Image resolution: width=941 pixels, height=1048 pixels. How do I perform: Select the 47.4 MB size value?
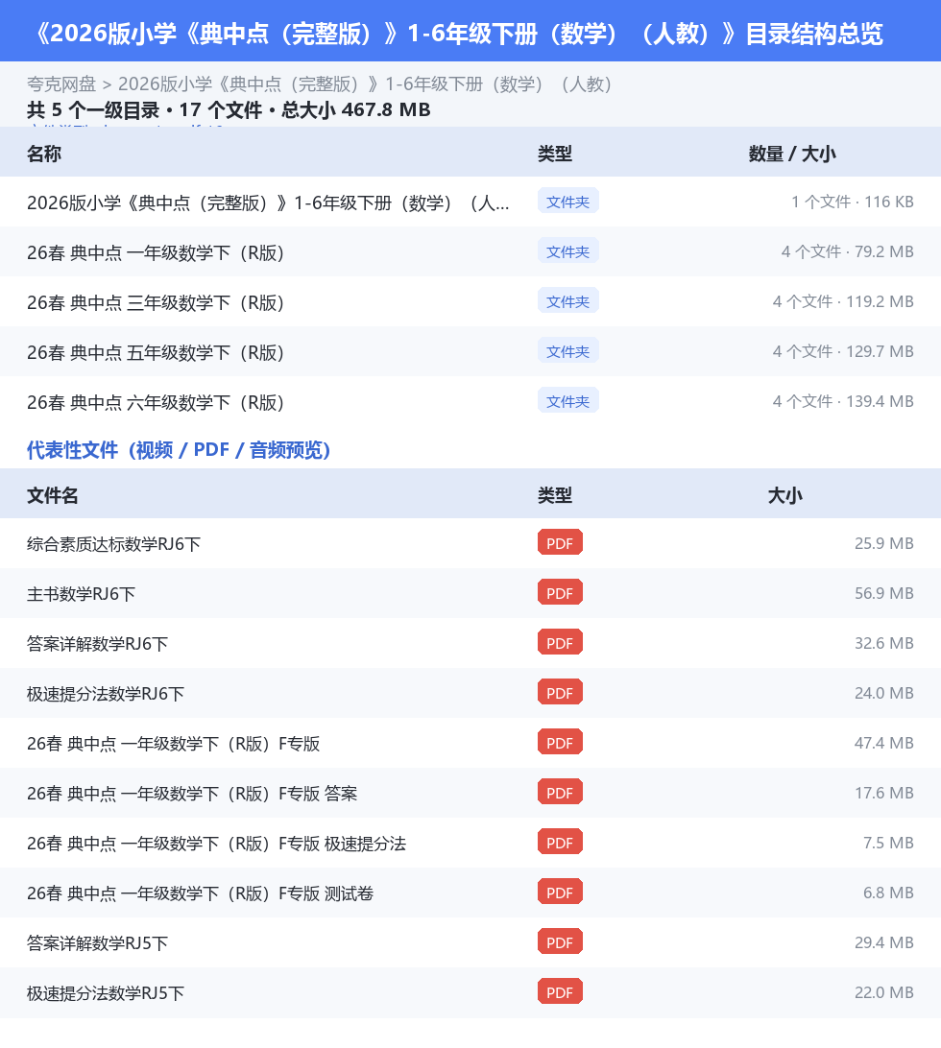click(x=884, y=743)
